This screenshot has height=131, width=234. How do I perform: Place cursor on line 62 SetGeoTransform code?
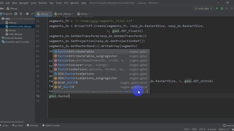(98, 36)
